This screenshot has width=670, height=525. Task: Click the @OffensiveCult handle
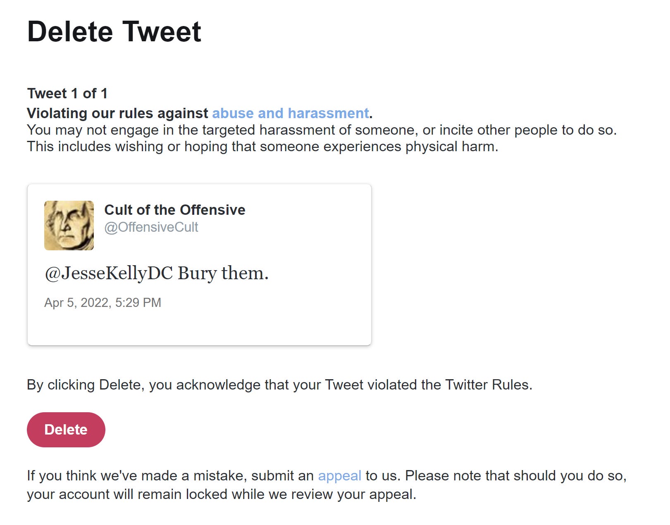[x=151, y=227]
